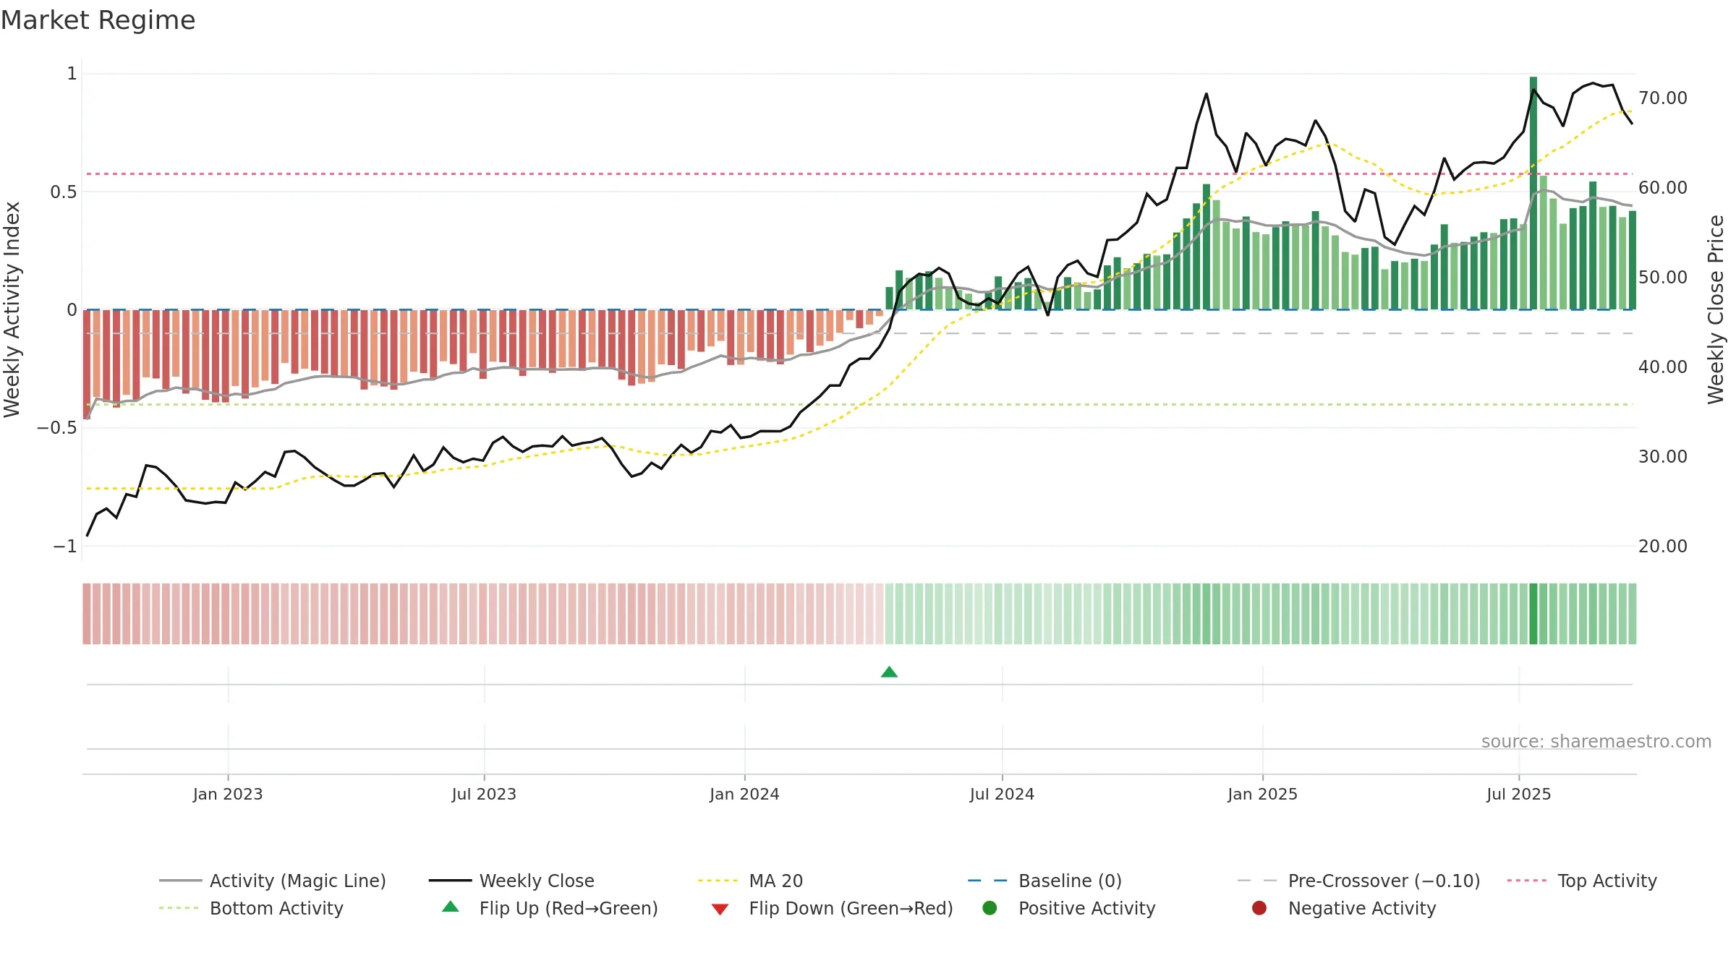Click the source: sharemaestro.com text
1736x976 pixels.
1596,742
